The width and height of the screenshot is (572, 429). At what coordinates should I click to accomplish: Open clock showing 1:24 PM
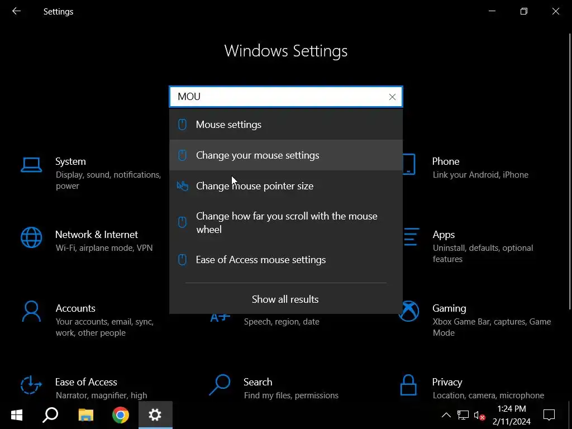512,415
